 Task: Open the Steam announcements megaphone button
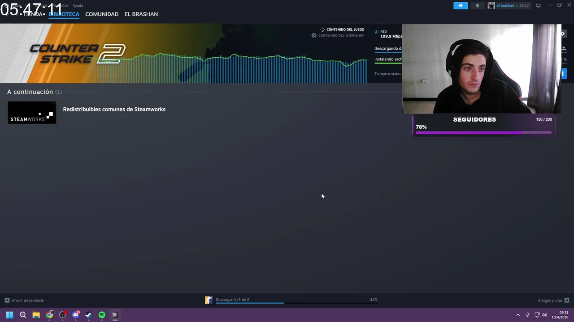pyautogui.click(x=460, y=6)
